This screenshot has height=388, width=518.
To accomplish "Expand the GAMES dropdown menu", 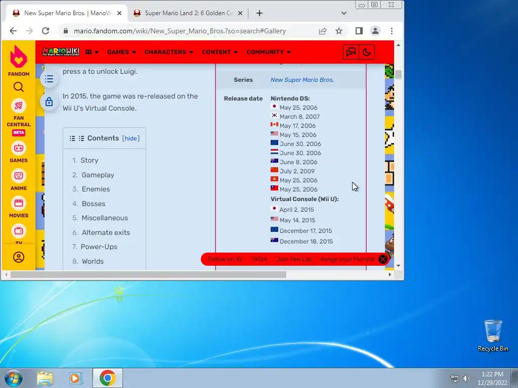I will (121, 52).
